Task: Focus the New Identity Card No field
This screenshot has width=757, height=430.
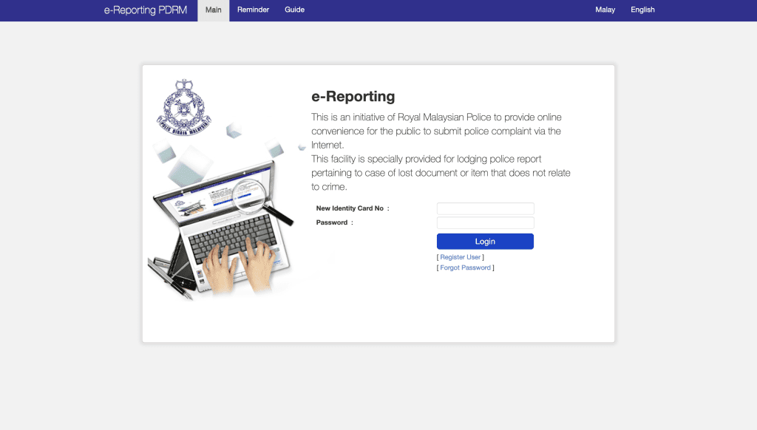Action: click(x=485, y=209)
